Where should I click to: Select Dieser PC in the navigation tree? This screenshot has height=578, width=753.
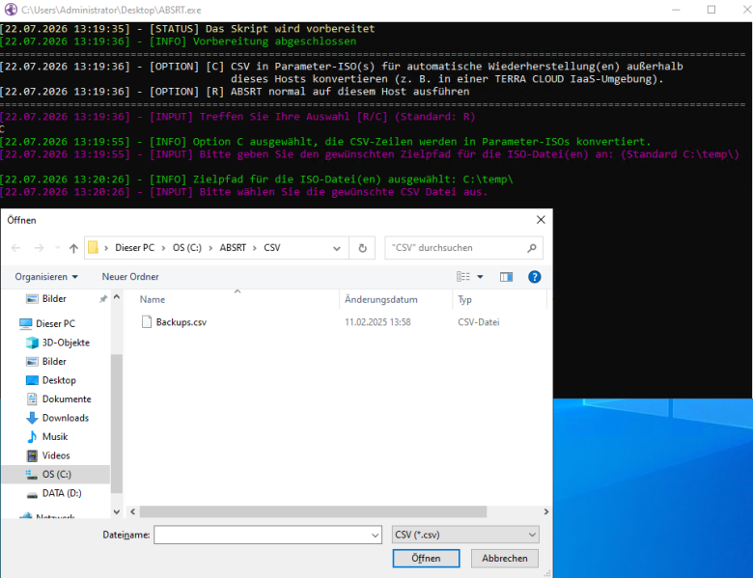[x=55, y=323]
